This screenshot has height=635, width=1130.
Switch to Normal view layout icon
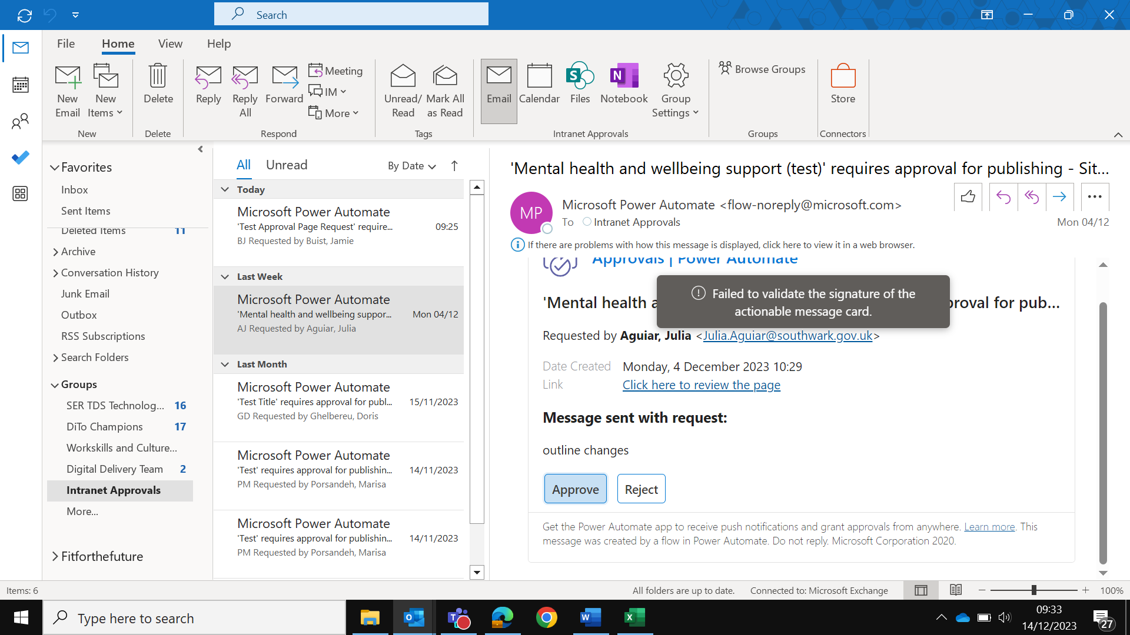[x=921, y=590]
